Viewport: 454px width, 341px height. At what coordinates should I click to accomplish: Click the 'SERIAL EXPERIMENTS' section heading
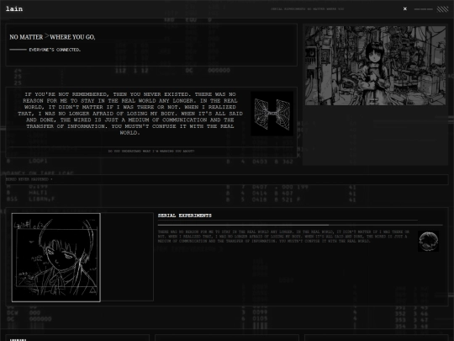(x=185, y=216)
